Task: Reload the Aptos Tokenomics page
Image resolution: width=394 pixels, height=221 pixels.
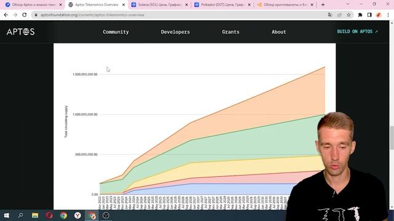Action: (x=25, y=15)
